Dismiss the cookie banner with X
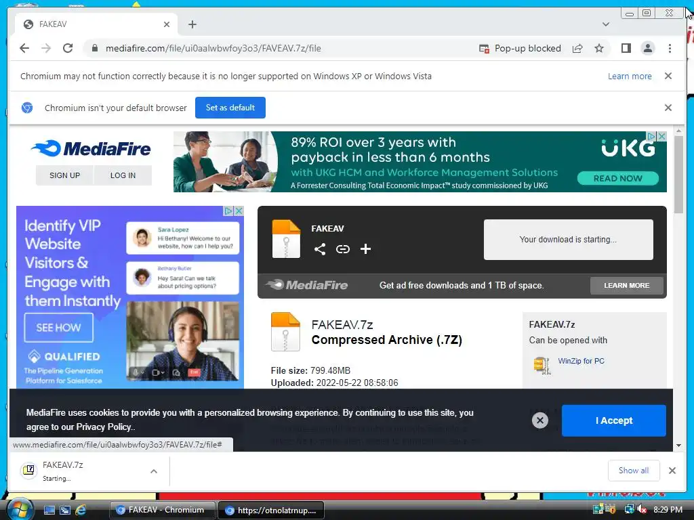This screenshot has width=694, height=520. (x=540, y=420)
